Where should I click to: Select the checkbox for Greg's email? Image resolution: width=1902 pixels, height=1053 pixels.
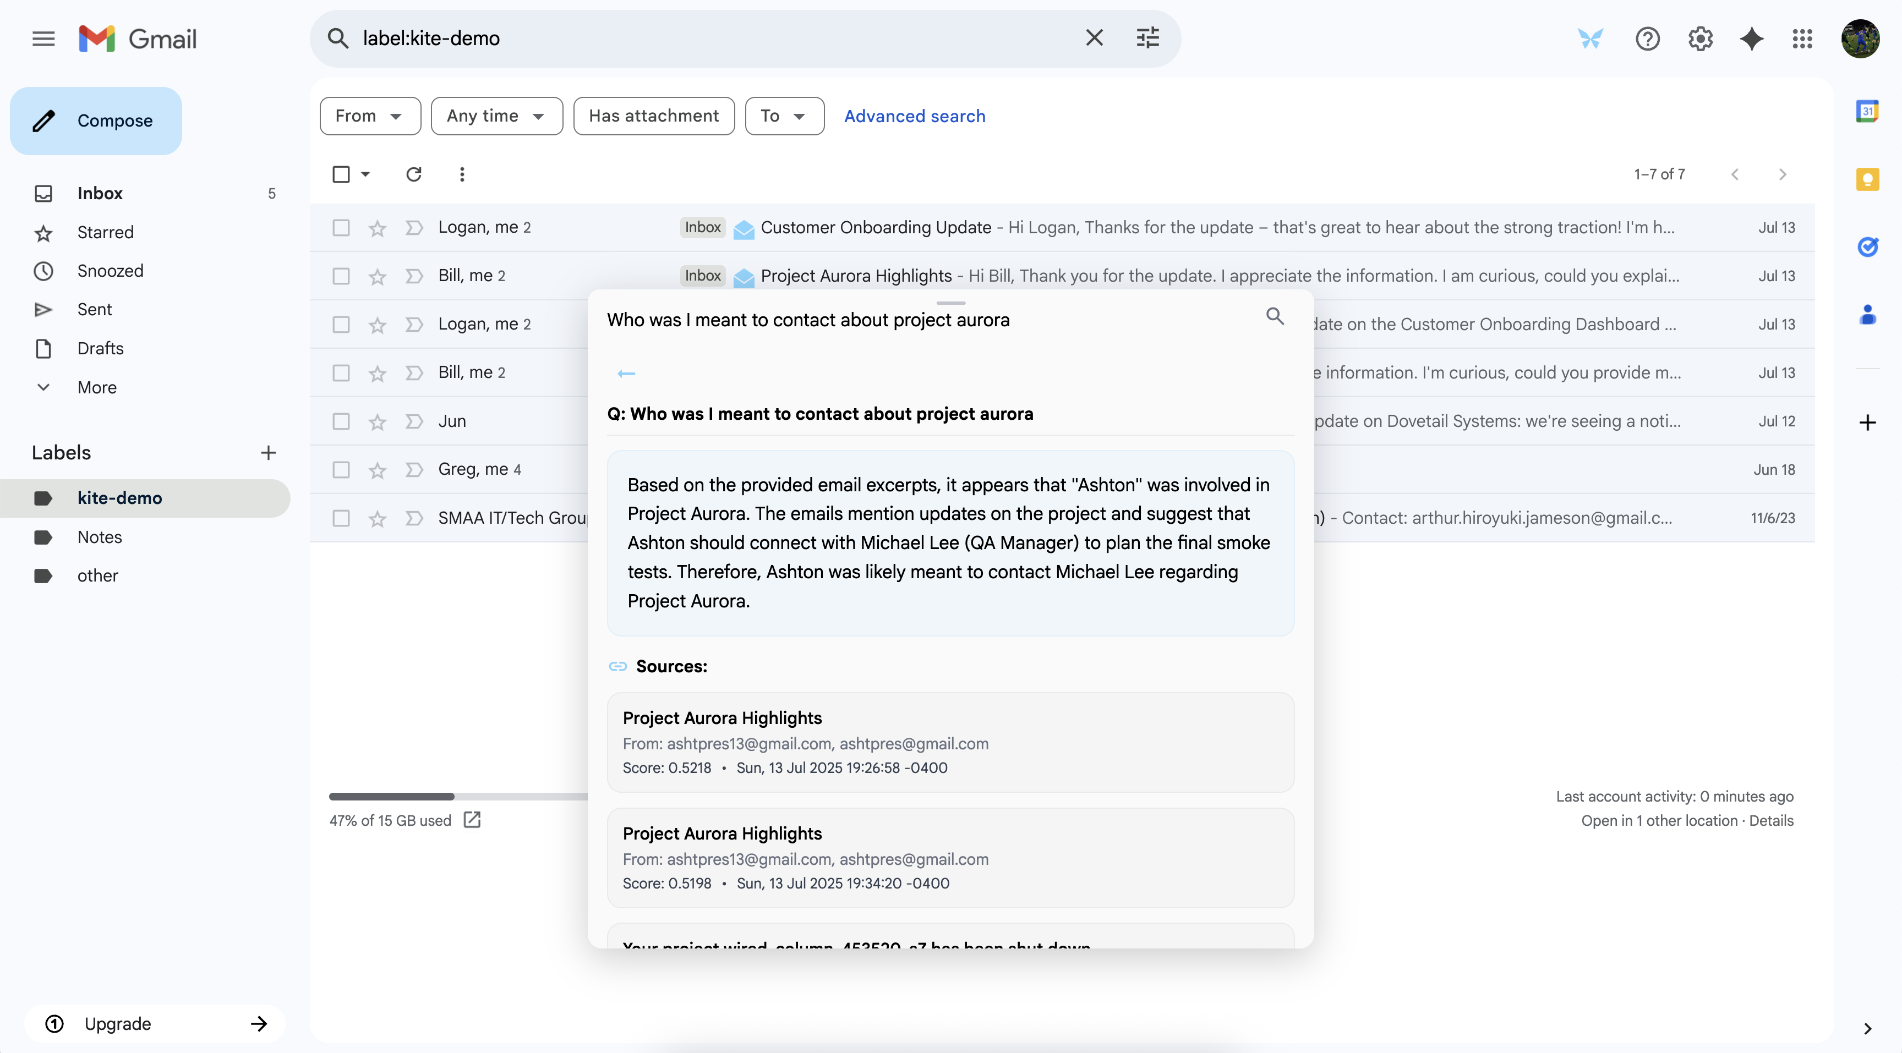[x=341, y=470]
